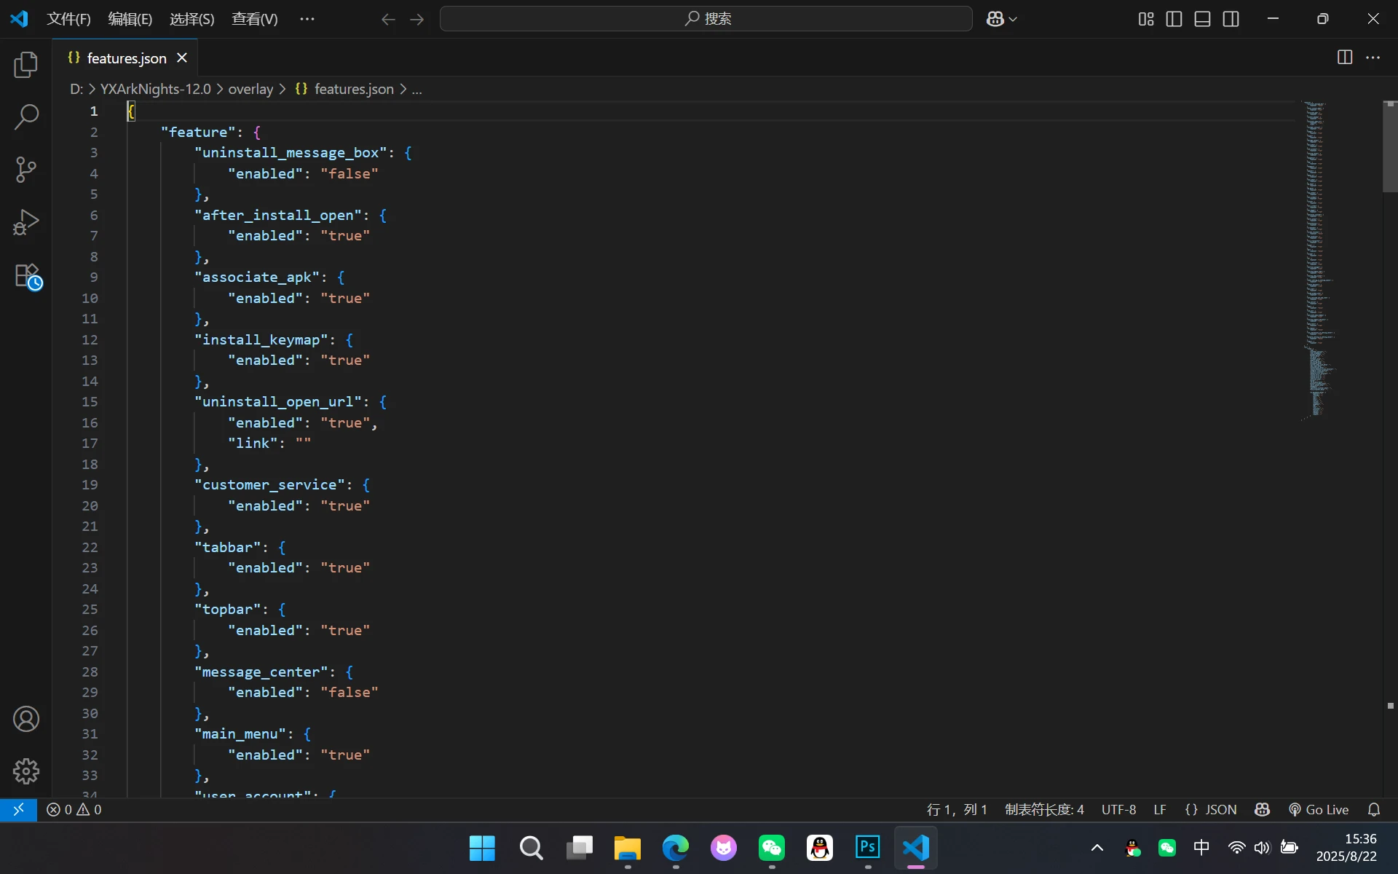Select the features.json editor tab
1398x874 pixels.
point(125,58)
